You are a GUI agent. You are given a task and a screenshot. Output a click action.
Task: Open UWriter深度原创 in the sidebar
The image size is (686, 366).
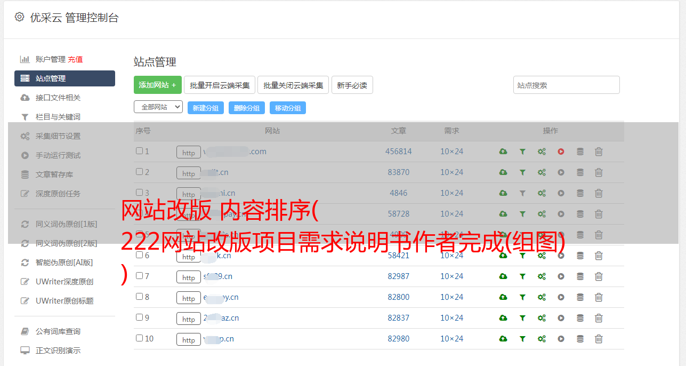click(x=64, y=282)
